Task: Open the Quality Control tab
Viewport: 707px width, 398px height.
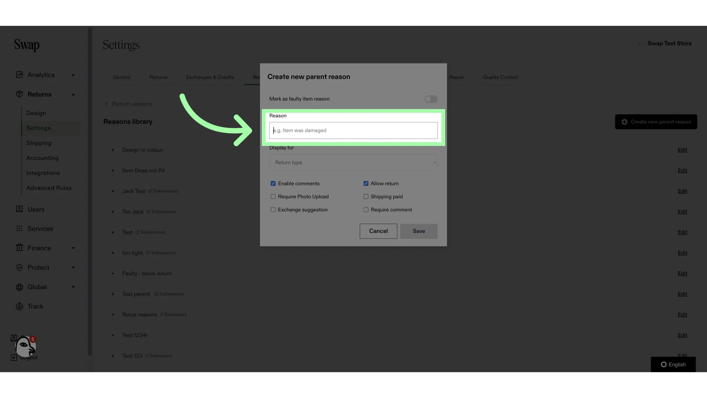Action: [x=500, y=77]
